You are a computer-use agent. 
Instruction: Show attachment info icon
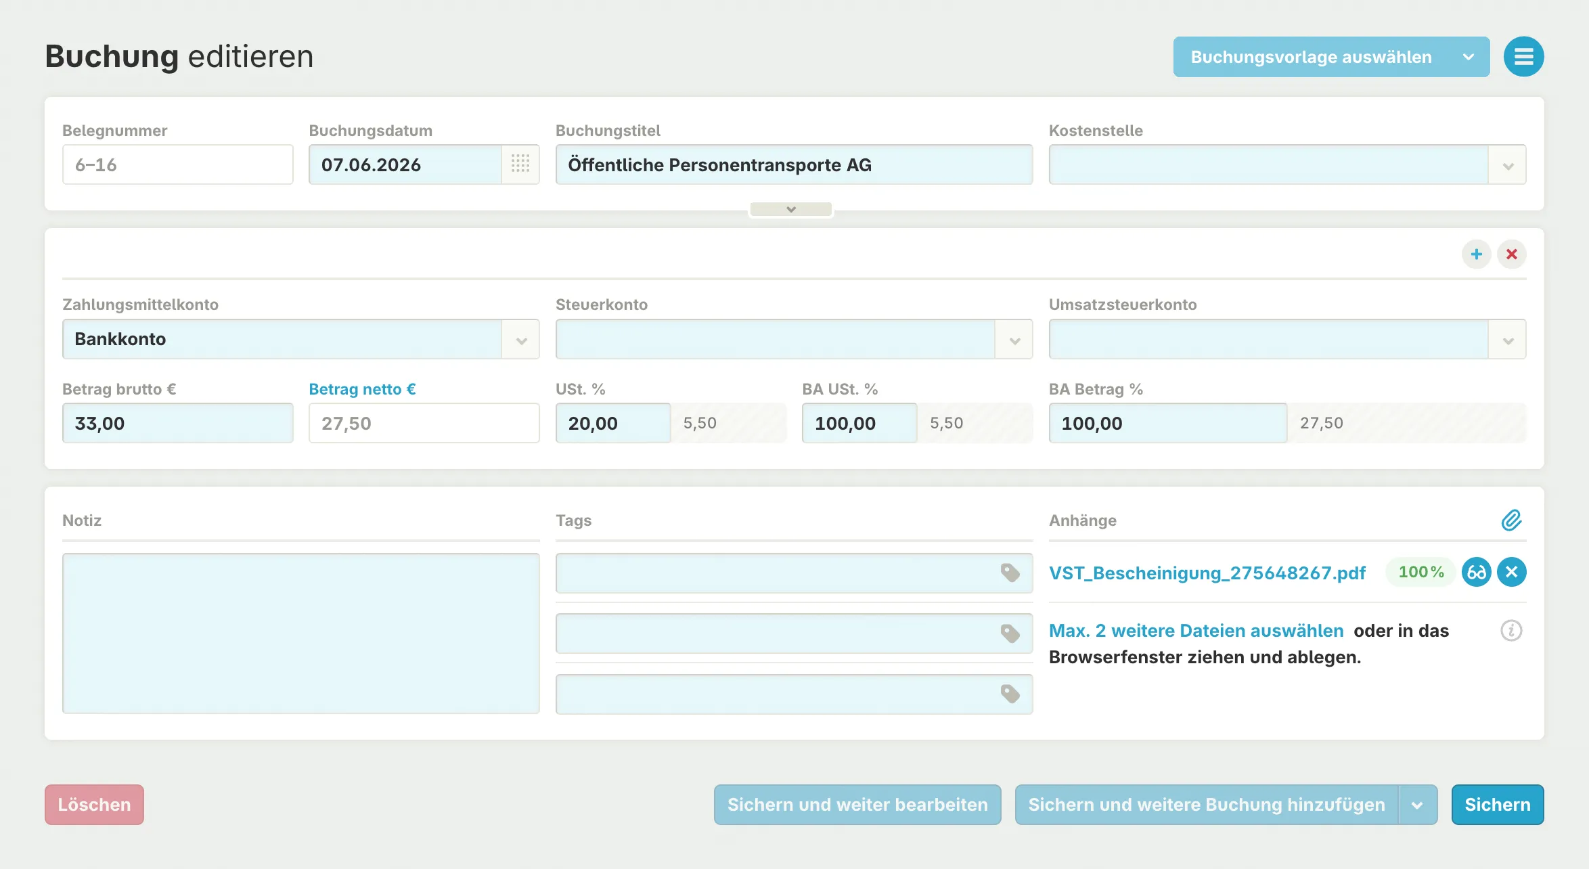pyautogui.click(x=1510, y=631)
